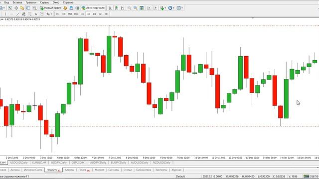
Task: Switch to the M1 timeframe
Action: click(x=58, y=14)
